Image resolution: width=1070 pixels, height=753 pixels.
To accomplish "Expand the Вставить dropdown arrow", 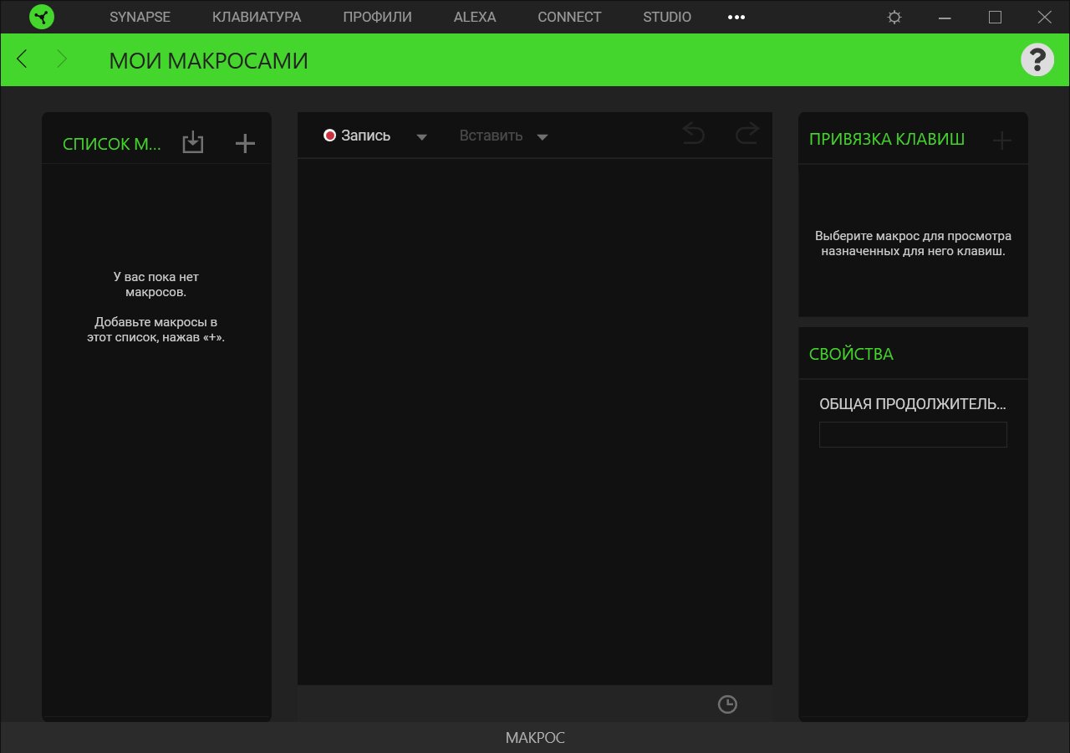I will [x=543, y=137].
